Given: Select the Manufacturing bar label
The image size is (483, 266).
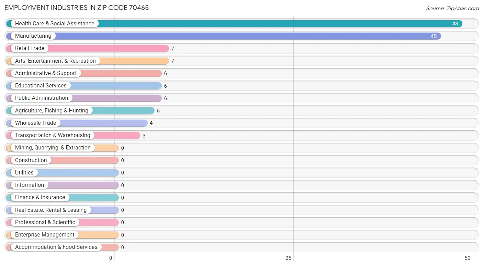Looking at the screenshot, I should point(33,36).
